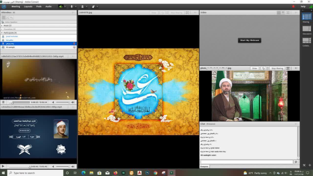Select the Everyone chat tab
This screenshot has width=313, height=176.
204,166
